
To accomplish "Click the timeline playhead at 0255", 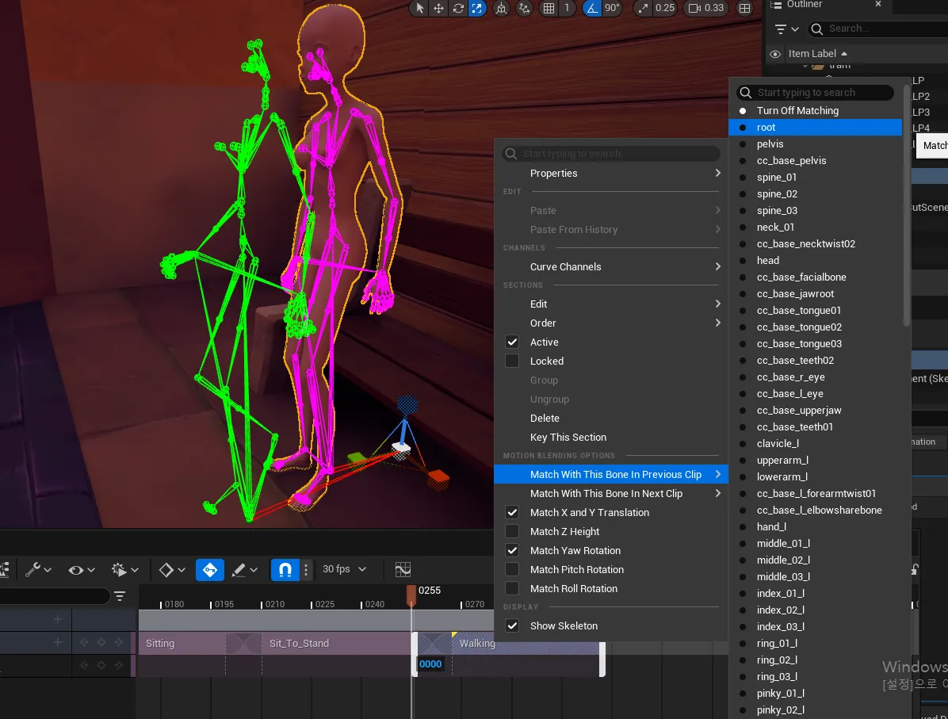I will click(x=411, y=595).
